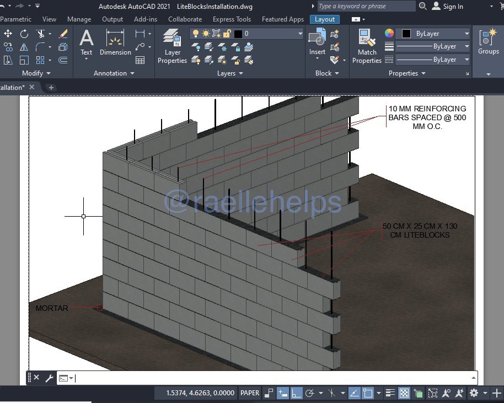504x403 pixels.
Task: Expand the Modify panel
Action: 36,73
